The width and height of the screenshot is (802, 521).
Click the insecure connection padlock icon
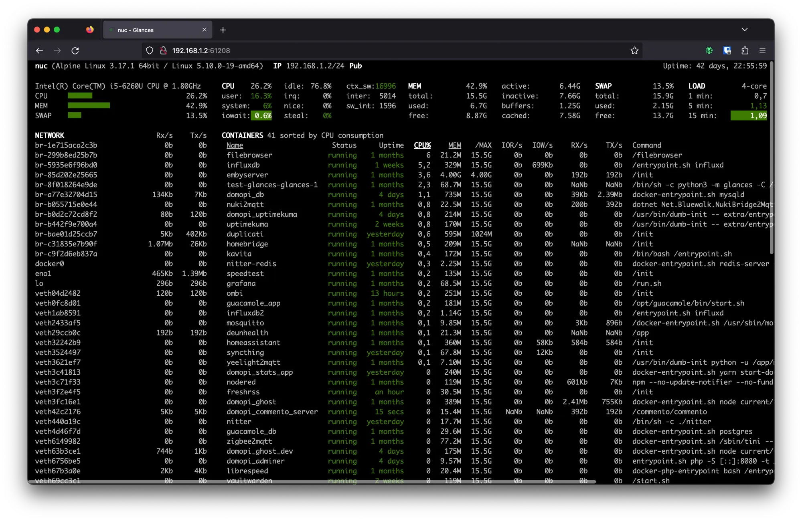[163, 50]
